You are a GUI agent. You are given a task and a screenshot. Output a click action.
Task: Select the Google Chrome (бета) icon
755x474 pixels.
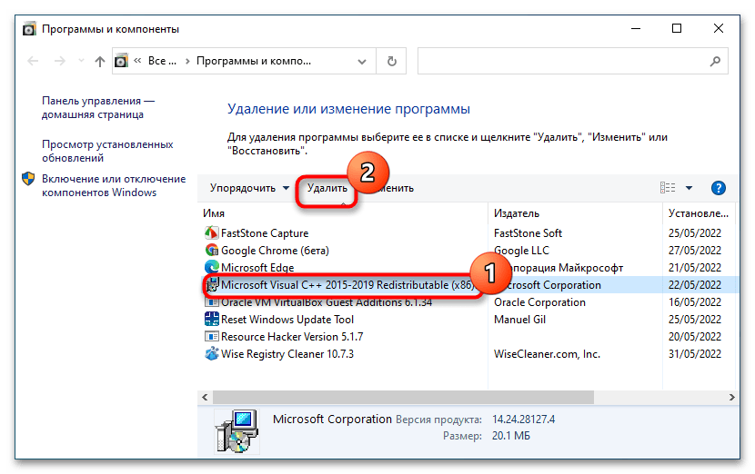pos(212,251)
